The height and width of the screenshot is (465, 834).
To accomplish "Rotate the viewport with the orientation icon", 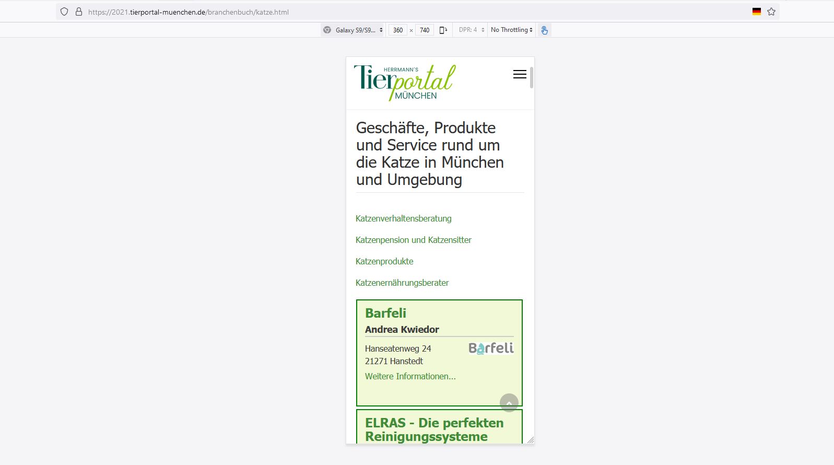I will (x=443, y=30).
